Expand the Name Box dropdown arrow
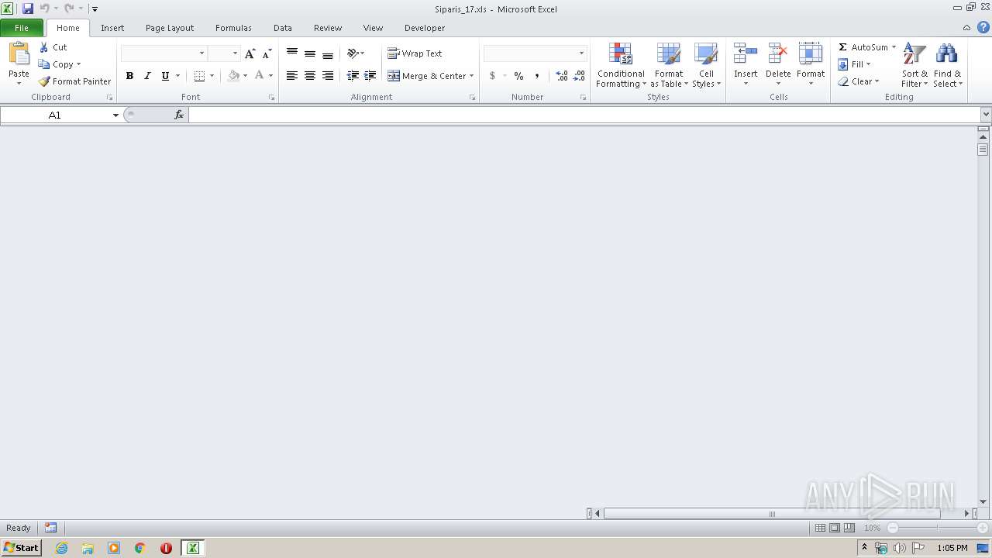Viewport: 992px width, 558px height. pyautogui.click(x=115, y=115)
